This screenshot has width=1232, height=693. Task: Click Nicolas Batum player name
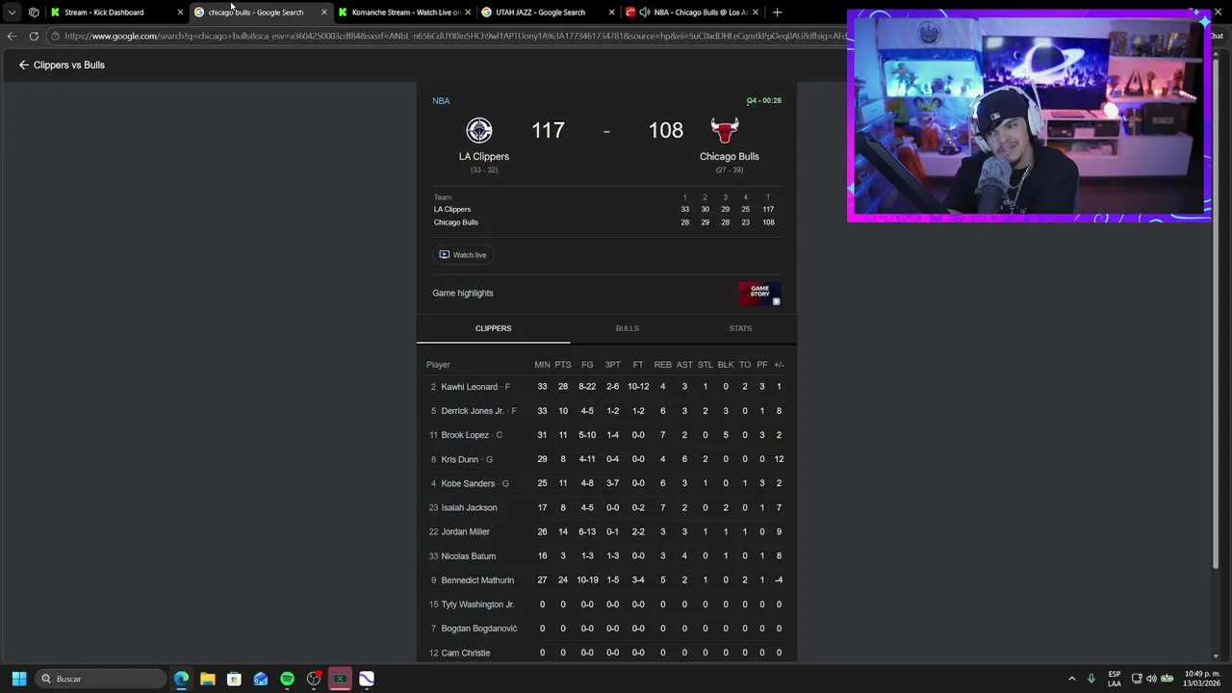pos(469,556)
